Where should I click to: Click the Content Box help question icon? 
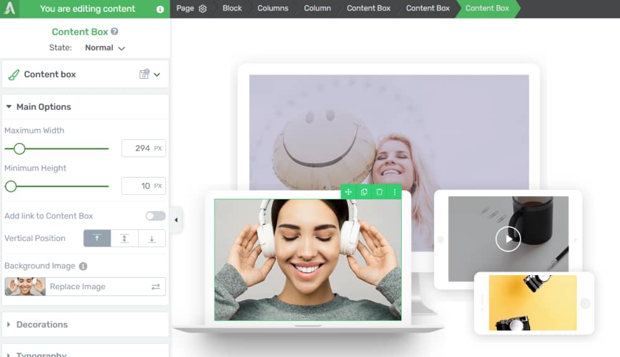(114, 31)
